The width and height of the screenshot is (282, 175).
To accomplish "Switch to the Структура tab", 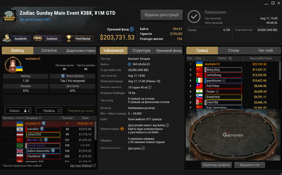I will (141, 50).
